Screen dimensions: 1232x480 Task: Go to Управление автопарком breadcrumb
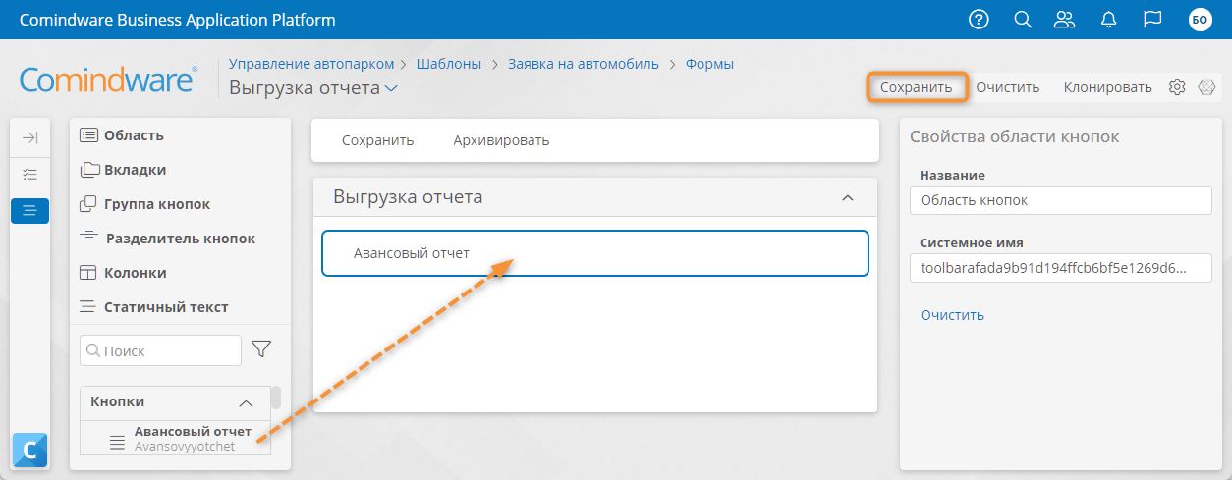click(x=311, y=64)
